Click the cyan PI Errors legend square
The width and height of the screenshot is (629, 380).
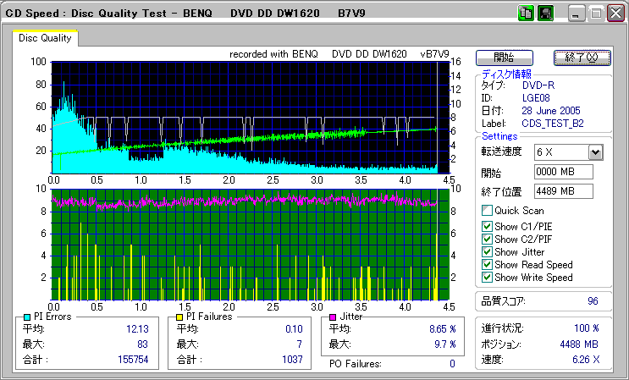click(27, 317)
